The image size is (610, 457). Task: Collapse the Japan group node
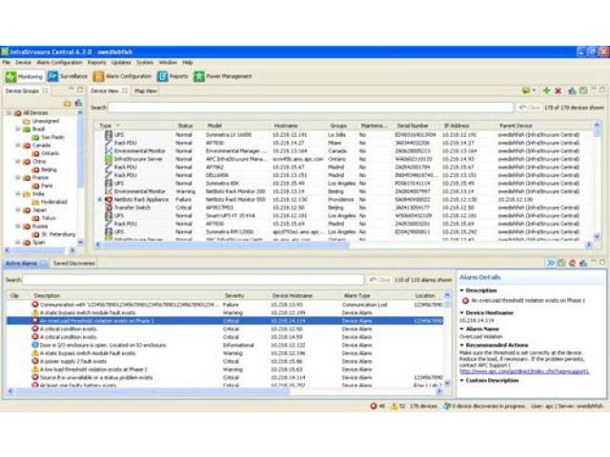click(x=17, y=209)
